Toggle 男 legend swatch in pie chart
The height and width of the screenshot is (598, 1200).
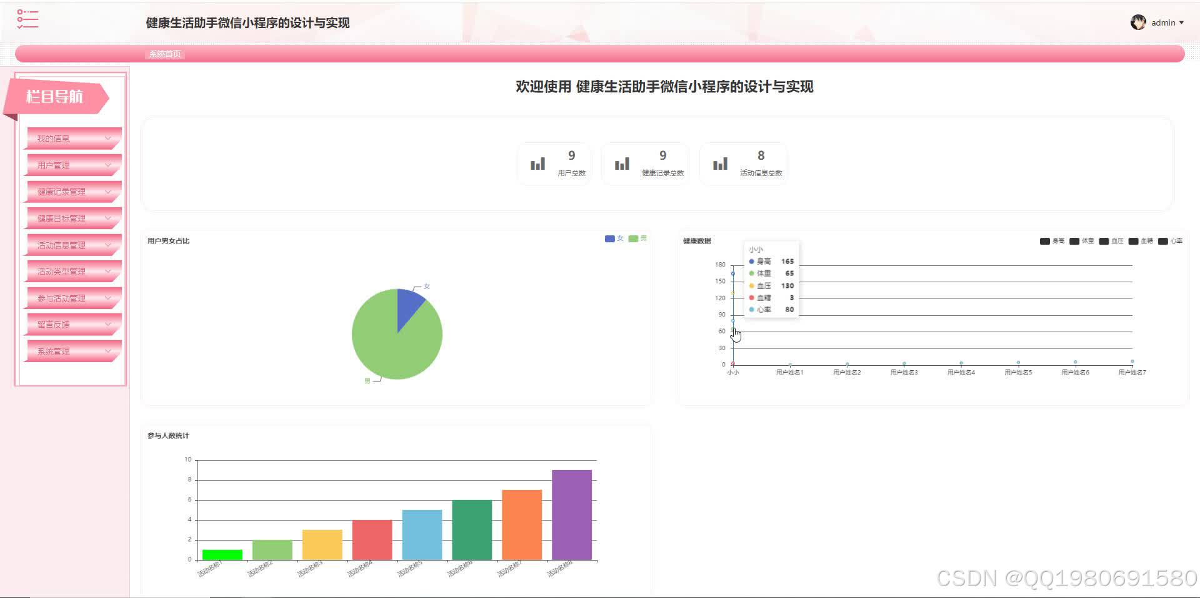tap(633, 238)
